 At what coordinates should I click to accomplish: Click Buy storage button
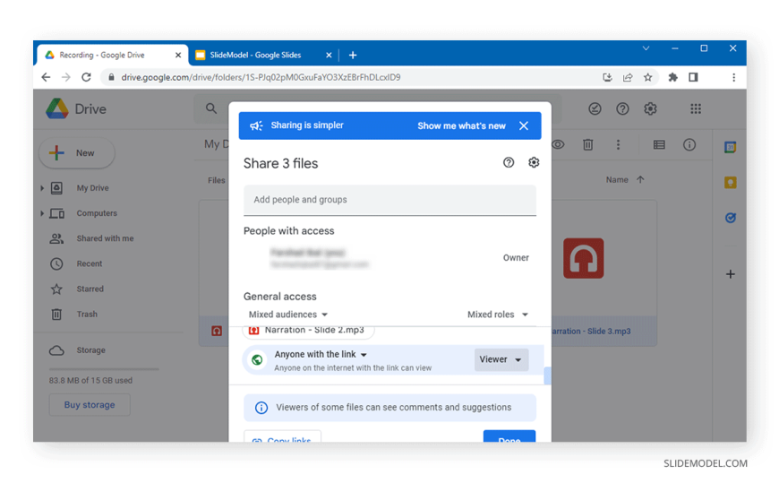tap(90, 405)
